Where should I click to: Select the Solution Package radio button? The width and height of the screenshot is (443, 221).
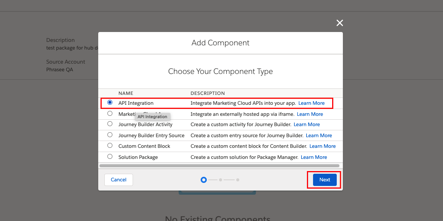tap(110, 157)
